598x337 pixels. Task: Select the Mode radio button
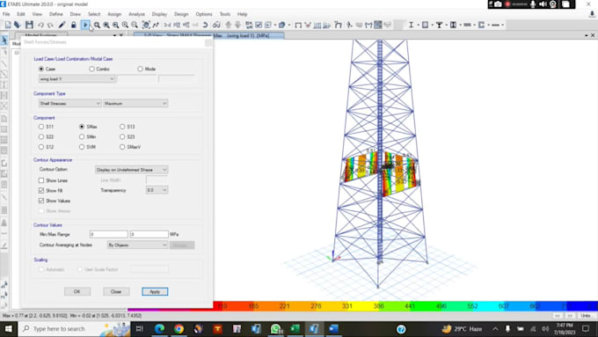pos(141,70)
